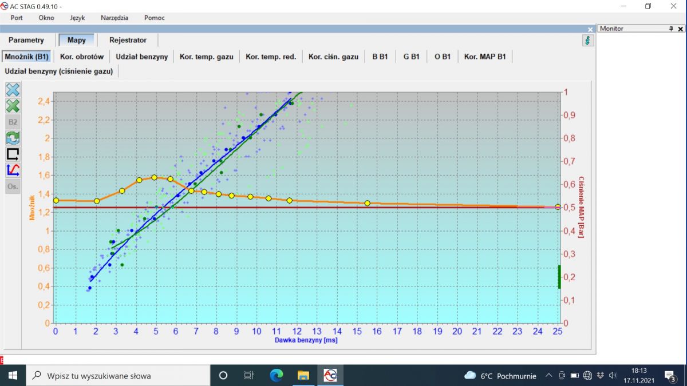Image resolution: width=687 pixels, height=386 pixels.
Task: Select the Mnożnik (B1) map tab
Action: [26, 57]
